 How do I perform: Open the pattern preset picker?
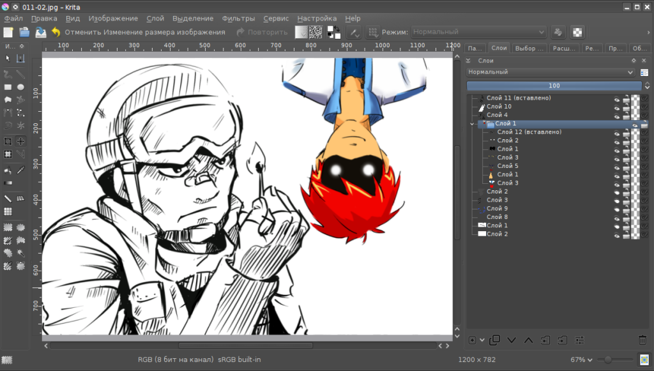(x=316, y=32)
